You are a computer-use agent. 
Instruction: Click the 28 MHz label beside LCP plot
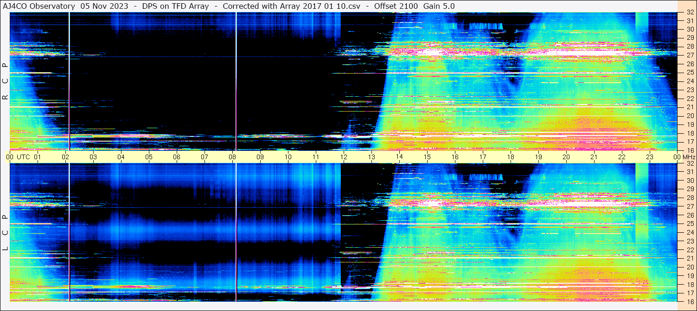(690, 198)
